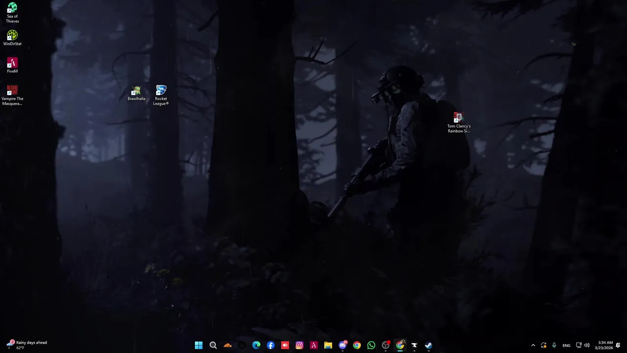Open Instagram from the taskbar
Image resolution: width=627 pixels, height=353 pixels.
(299, 345)
